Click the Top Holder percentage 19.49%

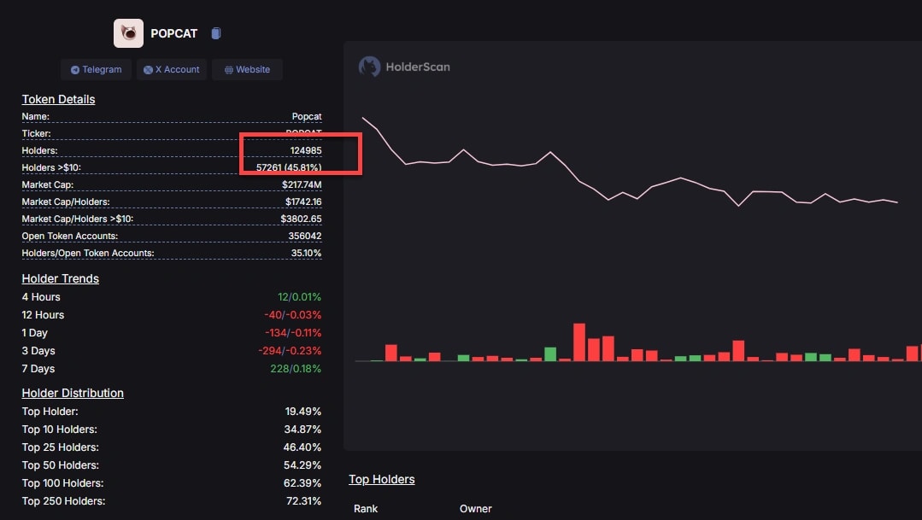pyautogui.click(x=302, y=412)
